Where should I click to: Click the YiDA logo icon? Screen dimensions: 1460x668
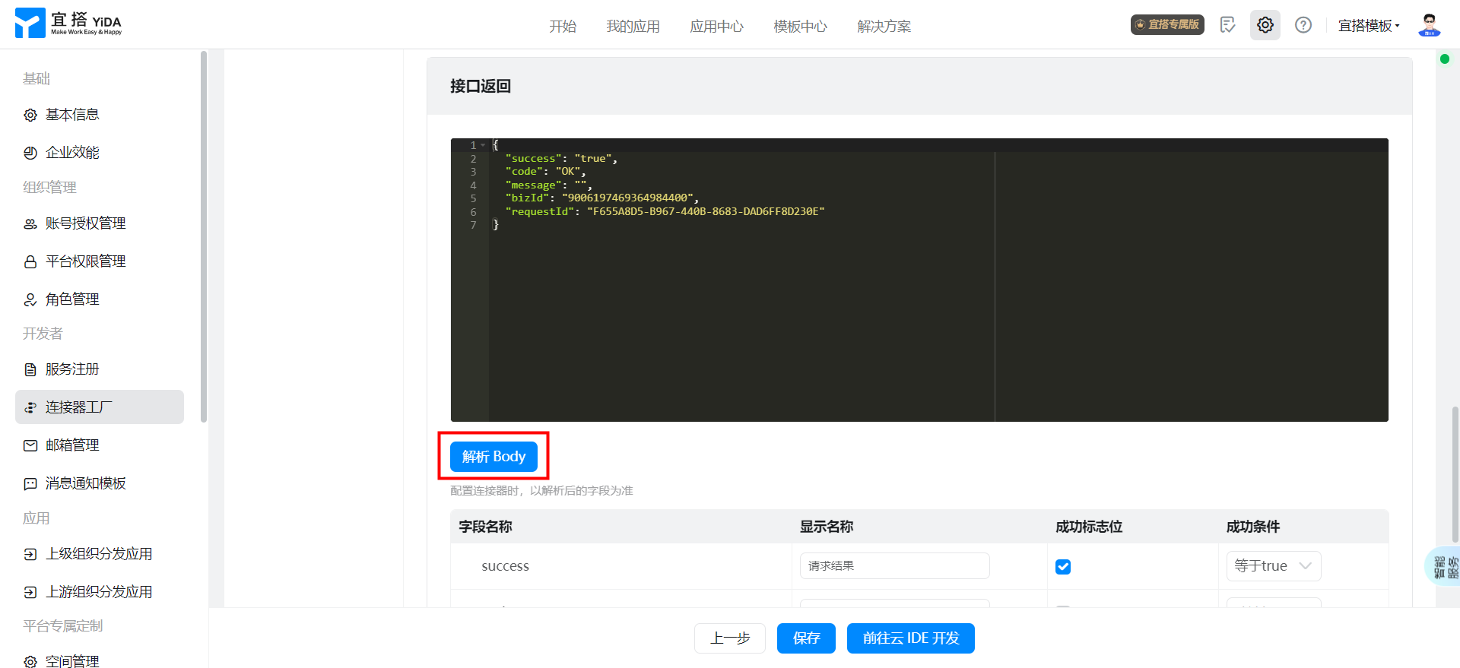(30, 24)
